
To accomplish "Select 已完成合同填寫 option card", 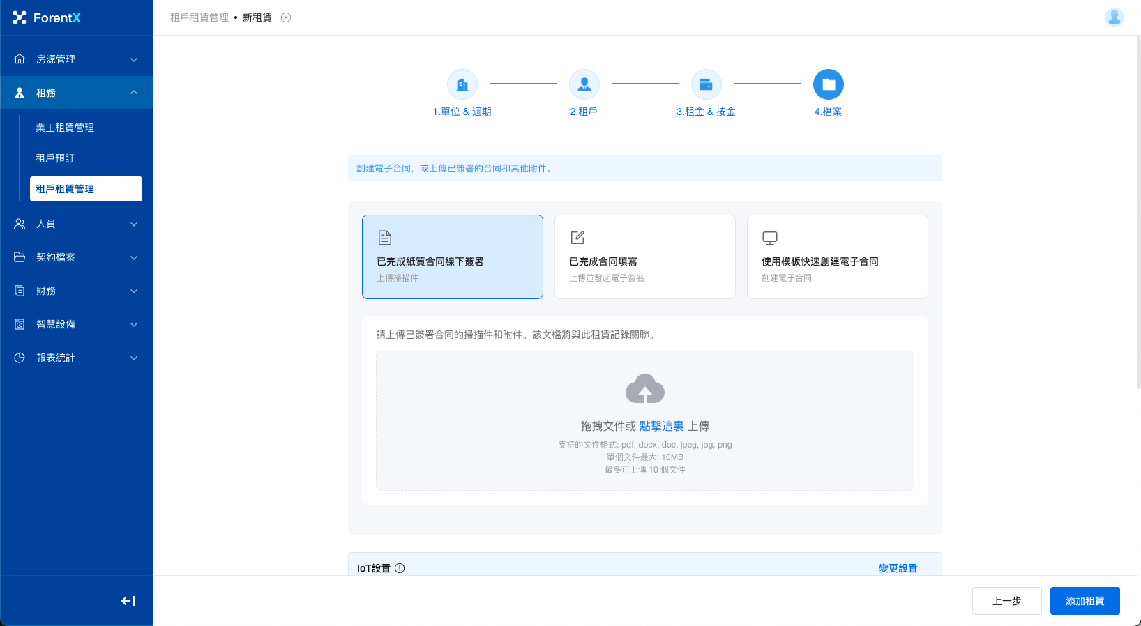I will 644,257.
